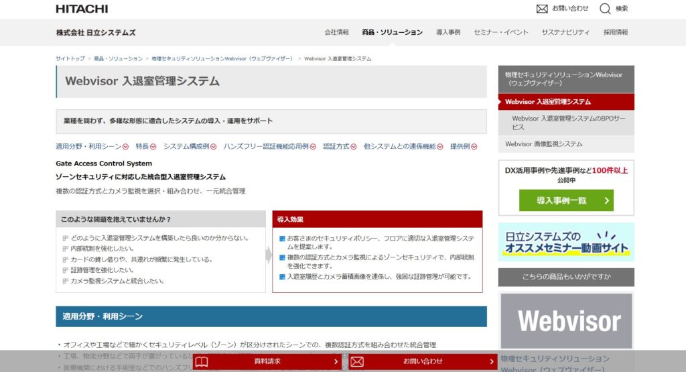Click header お問い合わせ text link
686x372 pixels.
(570, 8)
